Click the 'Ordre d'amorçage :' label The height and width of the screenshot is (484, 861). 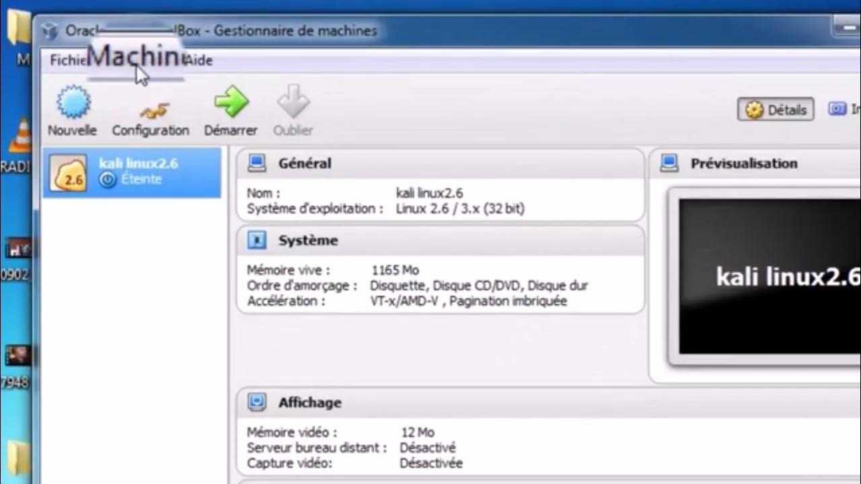point(303,286)
